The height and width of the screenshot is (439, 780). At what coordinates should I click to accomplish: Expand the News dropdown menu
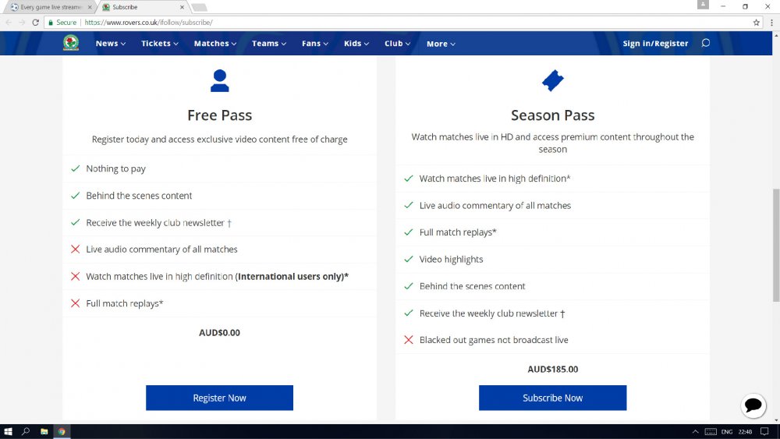(111, 44)
